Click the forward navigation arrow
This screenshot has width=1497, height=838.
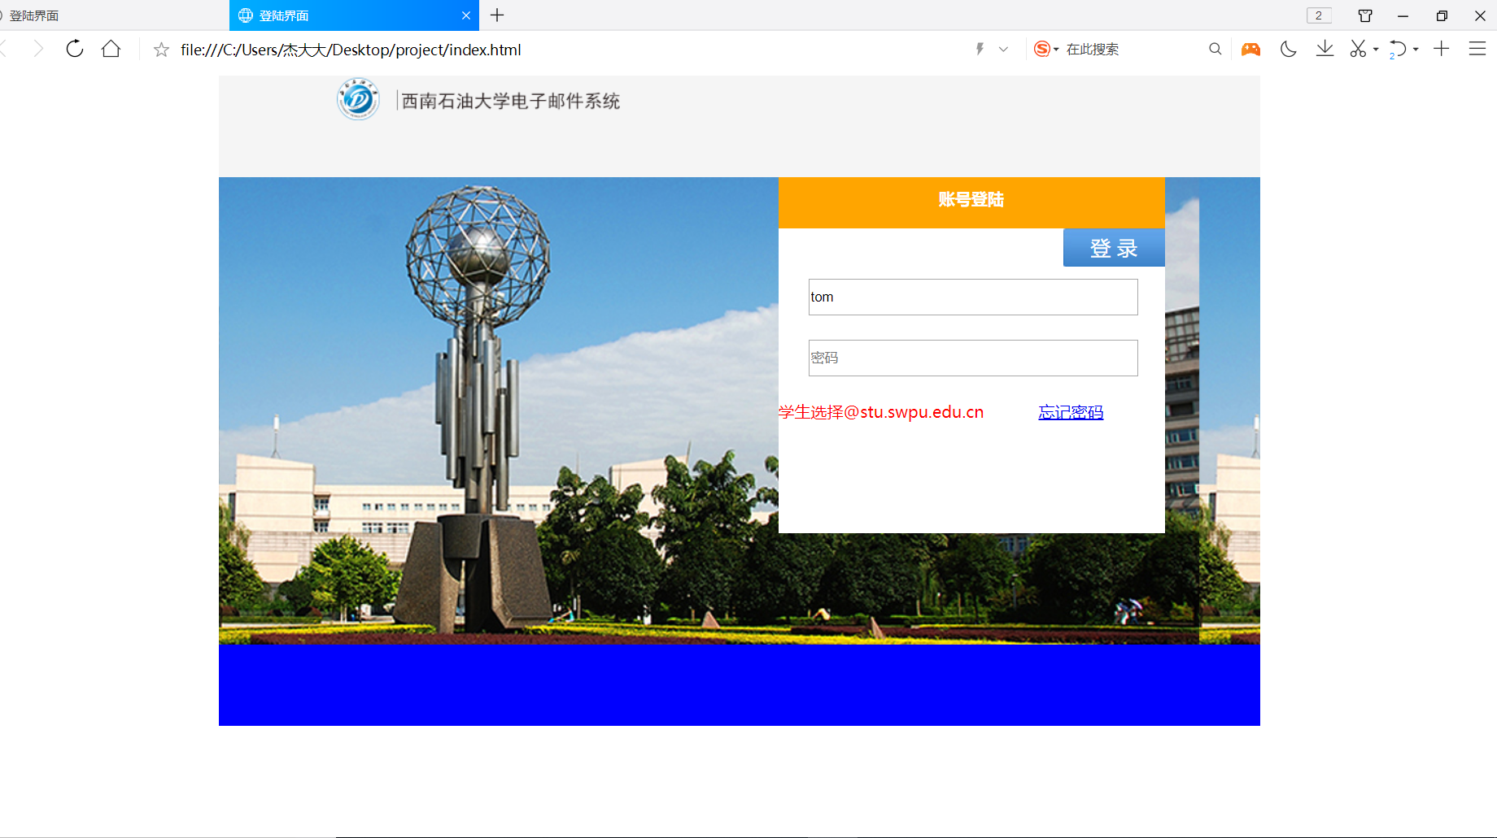point(37,49)
